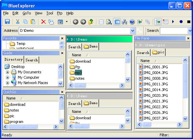Click the list icon with red dot
The height and width of the screenshot is (139, 193).
(x=166, y=22)
